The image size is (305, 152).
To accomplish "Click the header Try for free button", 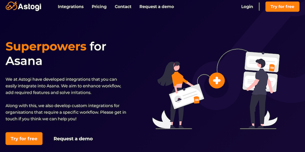I will click(282, 7).
